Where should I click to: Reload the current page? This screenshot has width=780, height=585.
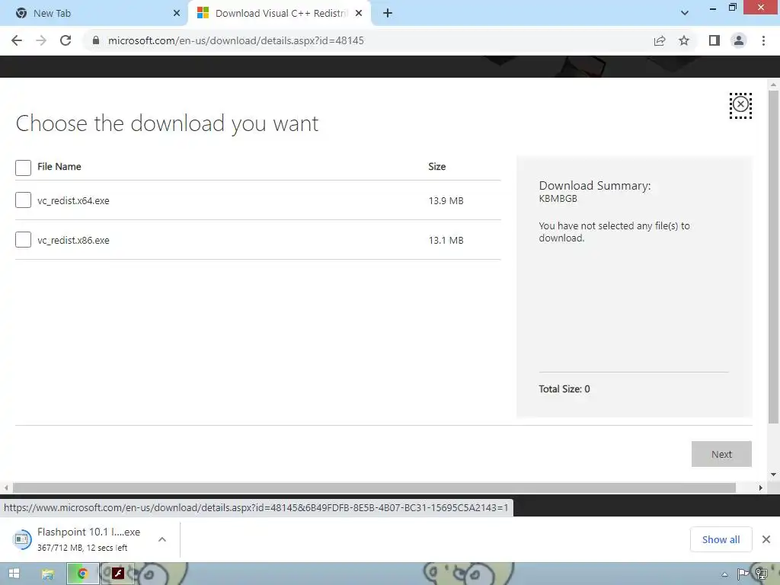tap(66, 41)
